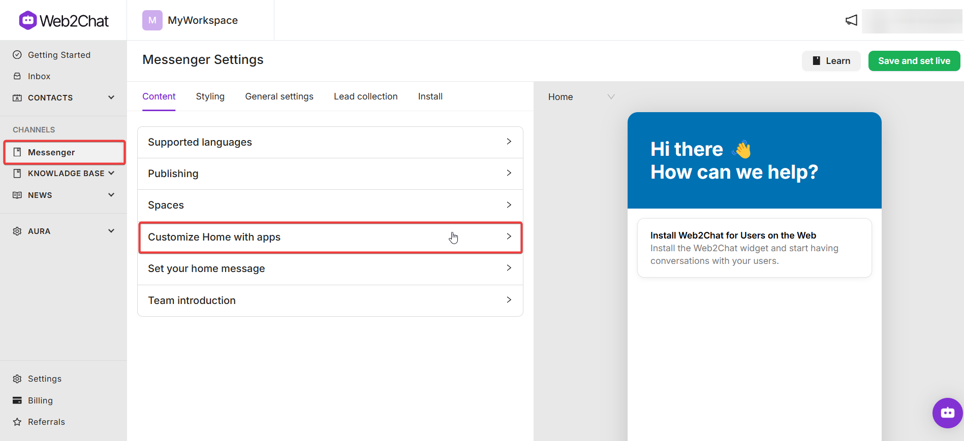Click Set your home message label

tap(206, 268)
